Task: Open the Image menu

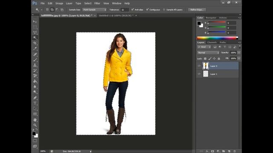Action: coord(59,3)
